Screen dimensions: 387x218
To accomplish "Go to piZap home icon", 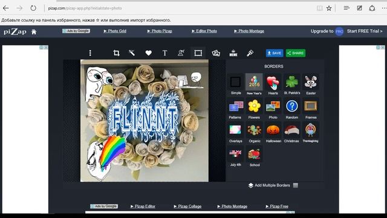I will click(x=34, y=32).
